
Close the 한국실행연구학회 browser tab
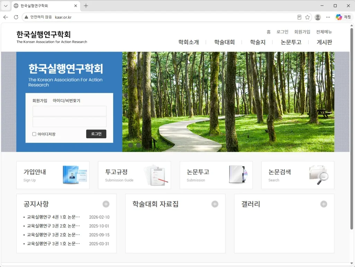76,6
